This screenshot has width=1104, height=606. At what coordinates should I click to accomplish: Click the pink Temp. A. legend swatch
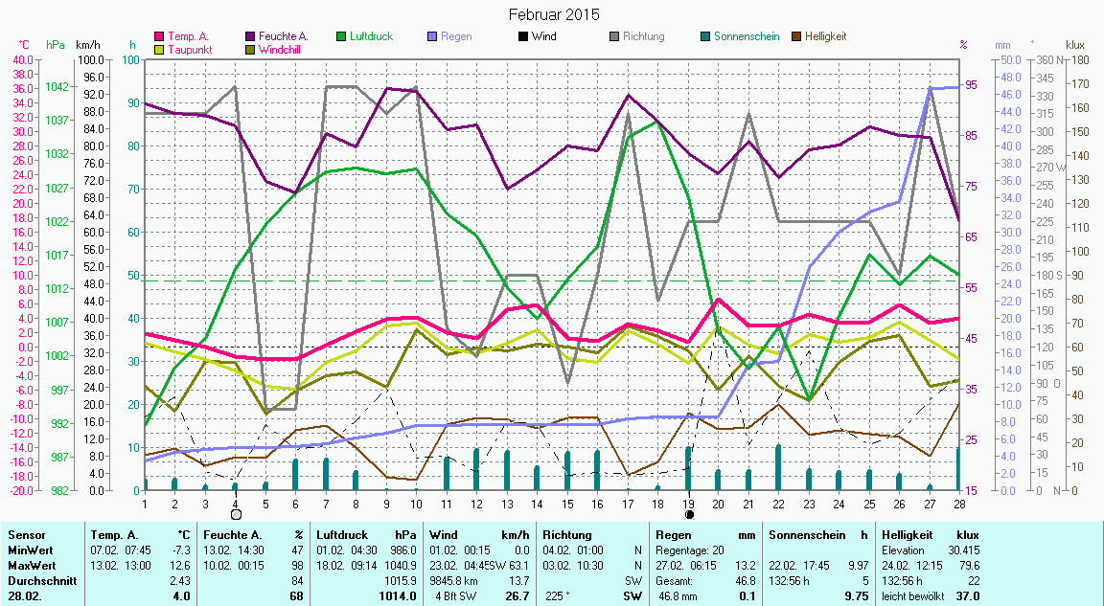tap(160, 37)
